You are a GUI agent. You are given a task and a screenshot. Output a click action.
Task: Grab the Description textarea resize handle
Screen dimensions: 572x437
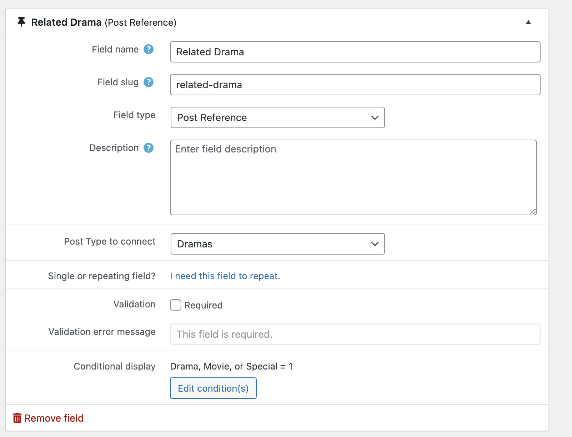[x=533, y=211]
